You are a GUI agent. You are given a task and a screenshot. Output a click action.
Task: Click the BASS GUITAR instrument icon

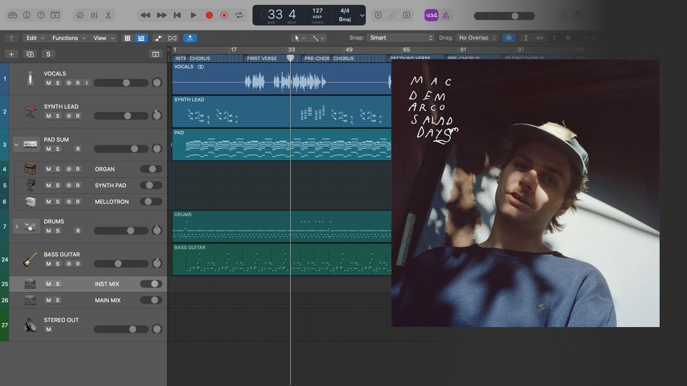click(30, 260)
